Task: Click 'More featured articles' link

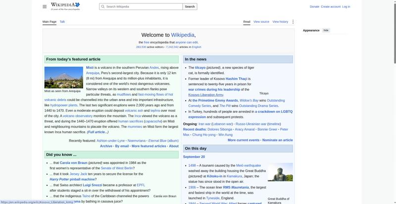Action: click(x=149, y=146)
